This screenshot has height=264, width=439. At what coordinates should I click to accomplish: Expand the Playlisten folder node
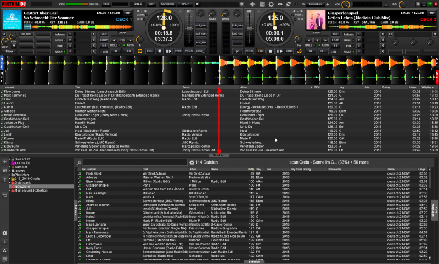10,175
